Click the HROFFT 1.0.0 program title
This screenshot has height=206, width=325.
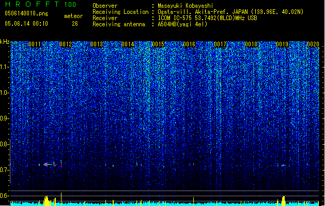click(41, 4)
